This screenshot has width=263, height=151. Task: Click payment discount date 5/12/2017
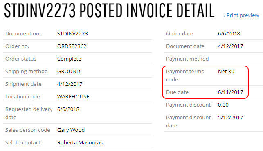point(230,118)
